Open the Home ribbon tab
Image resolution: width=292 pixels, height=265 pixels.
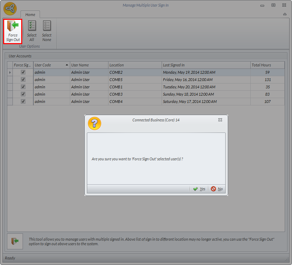click(30, 15)
